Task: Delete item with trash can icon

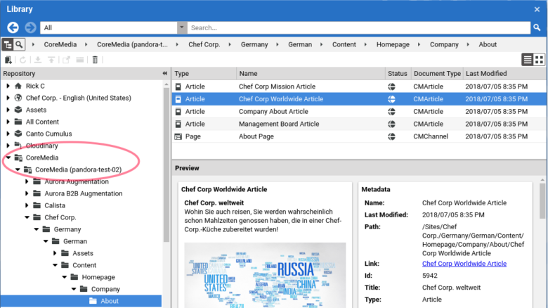Action: pos(95,60)
